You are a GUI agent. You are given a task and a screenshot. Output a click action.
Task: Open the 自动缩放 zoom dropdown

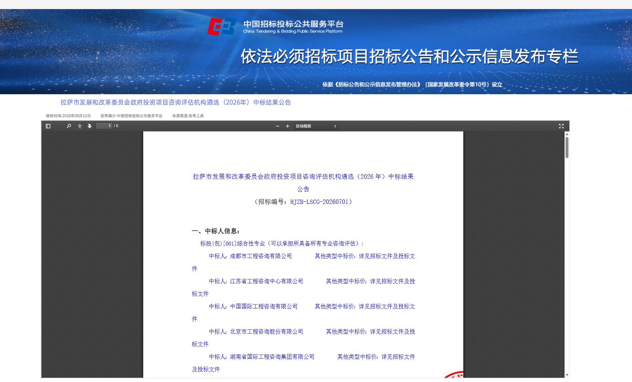[x=316, y=126]
